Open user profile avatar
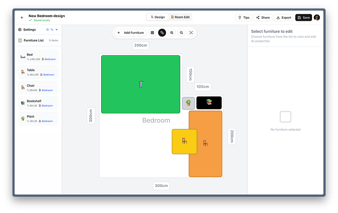 point(317,18)
